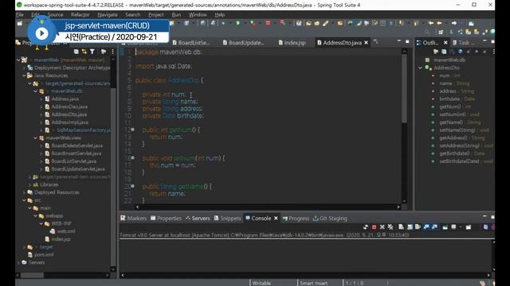This screenshot has height=286, width=510.
Task: Click Remove All Terminated Launches icon in Console
Action: click(x=390, y=227)
